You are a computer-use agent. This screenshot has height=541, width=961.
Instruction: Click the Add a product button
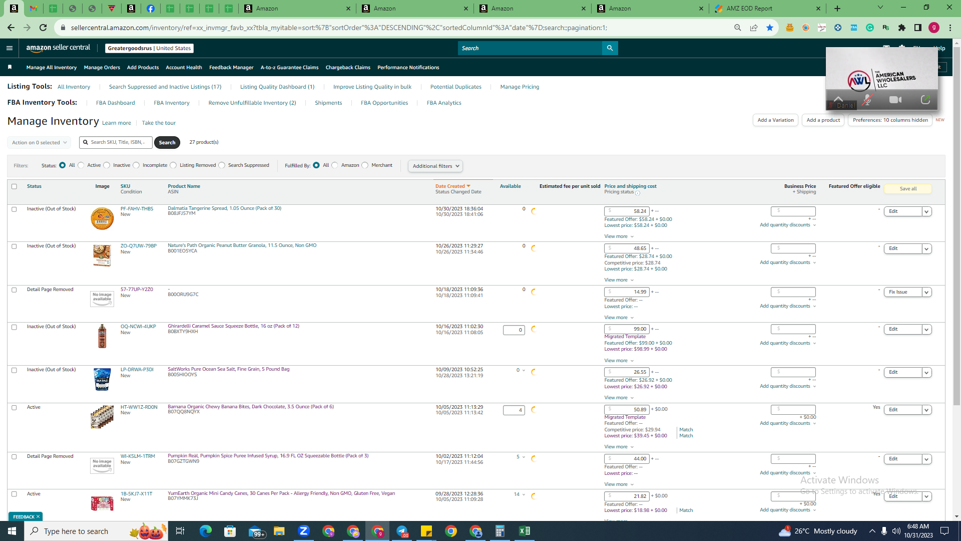[823, 120]
